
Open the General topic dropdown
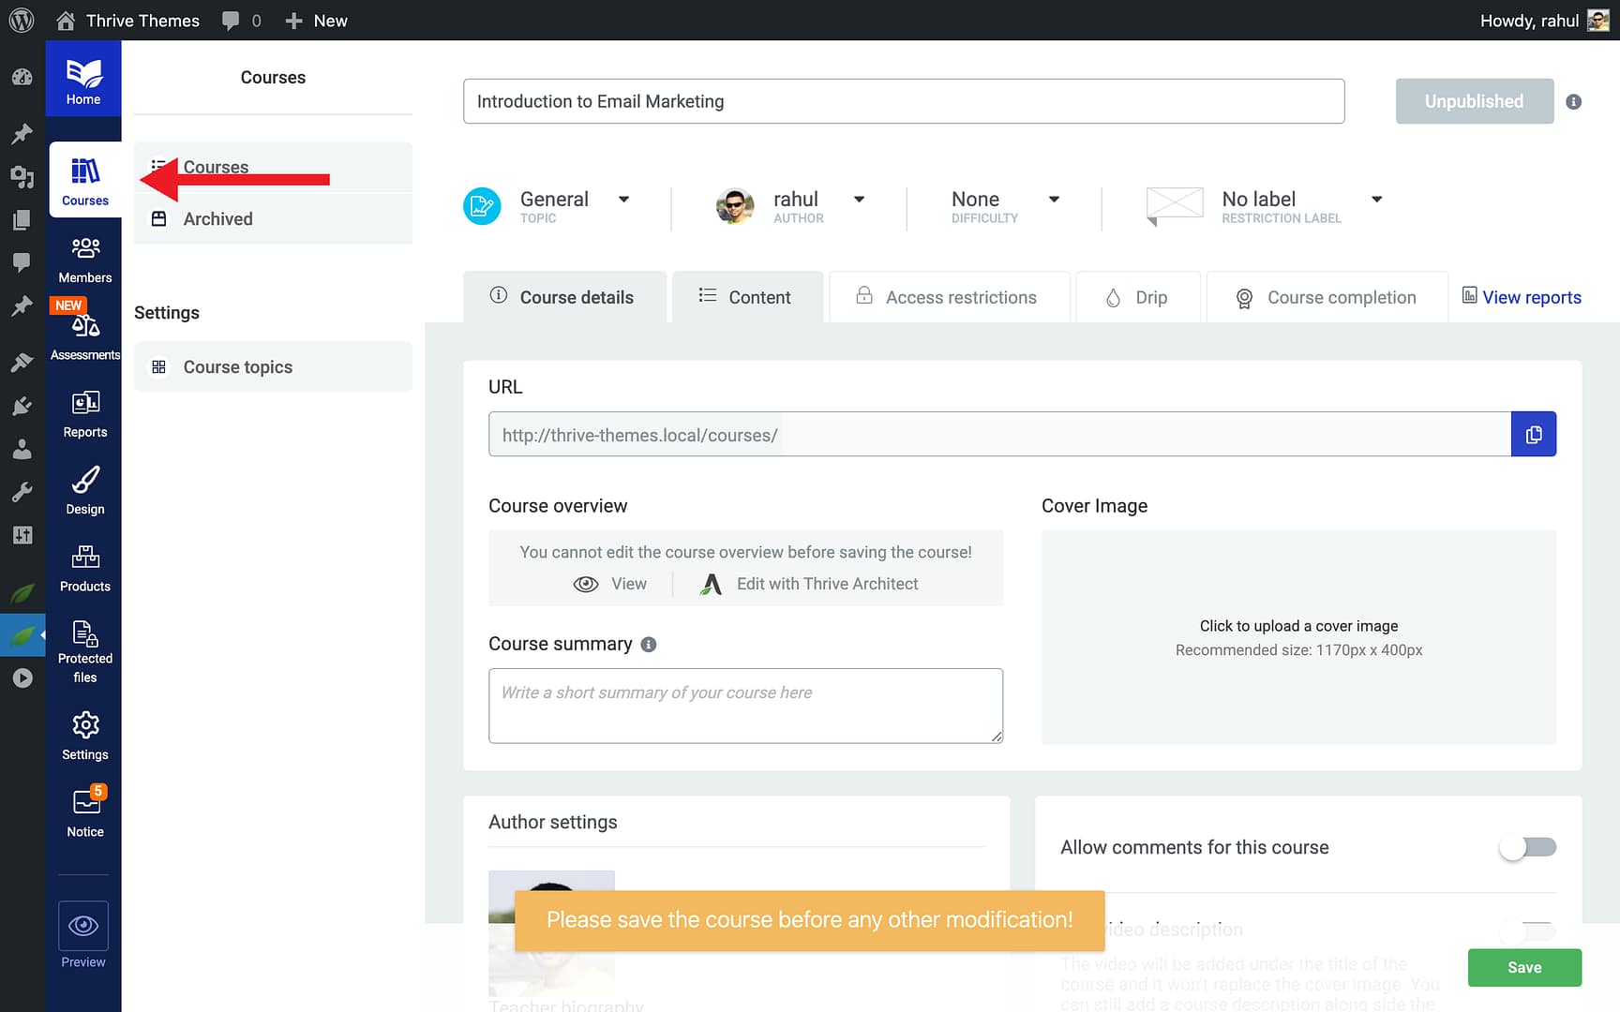(x=623, y=199)
